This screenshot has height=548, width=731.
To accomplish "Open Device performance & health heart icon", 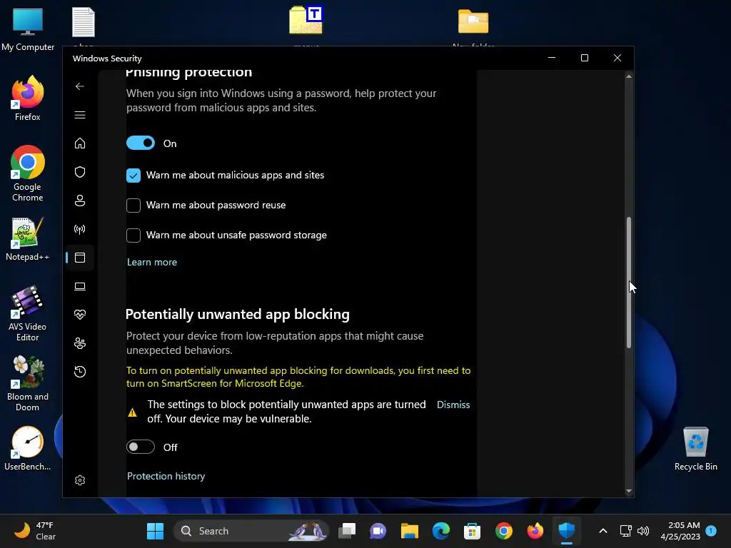I will tap(80, 315).
